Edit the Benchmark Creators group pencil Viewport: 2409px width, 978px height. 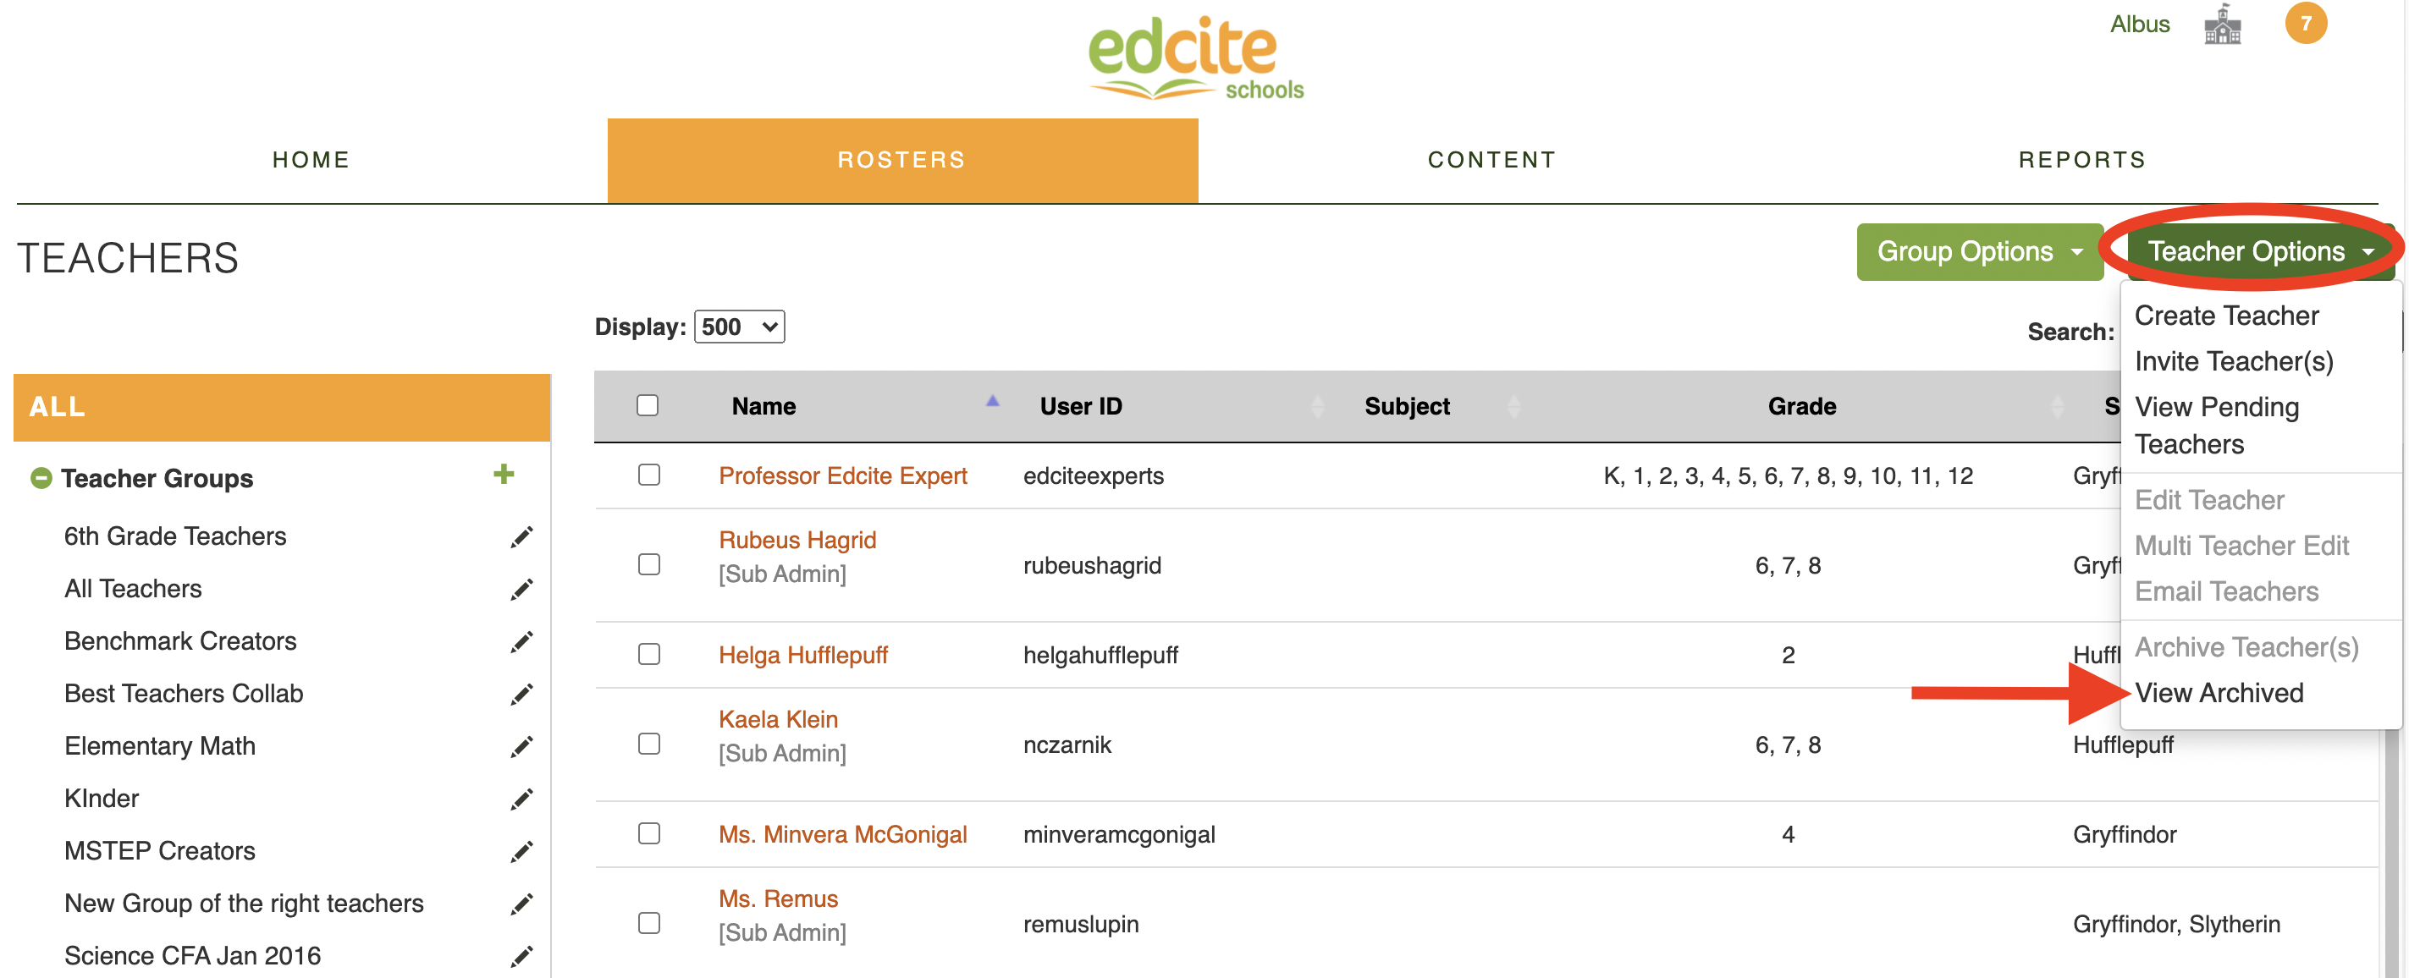pos(521,641)
